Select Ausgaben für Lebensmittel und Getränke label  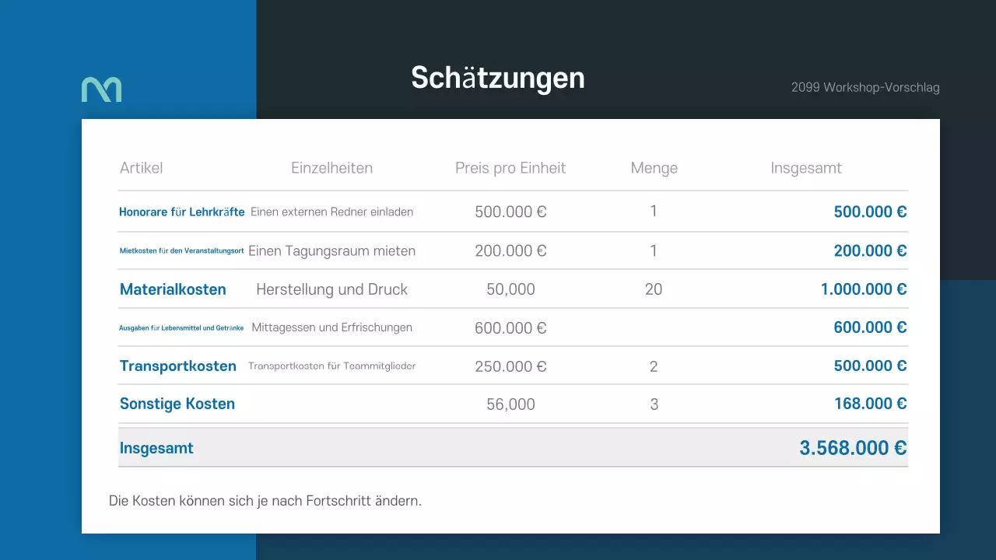182,327
